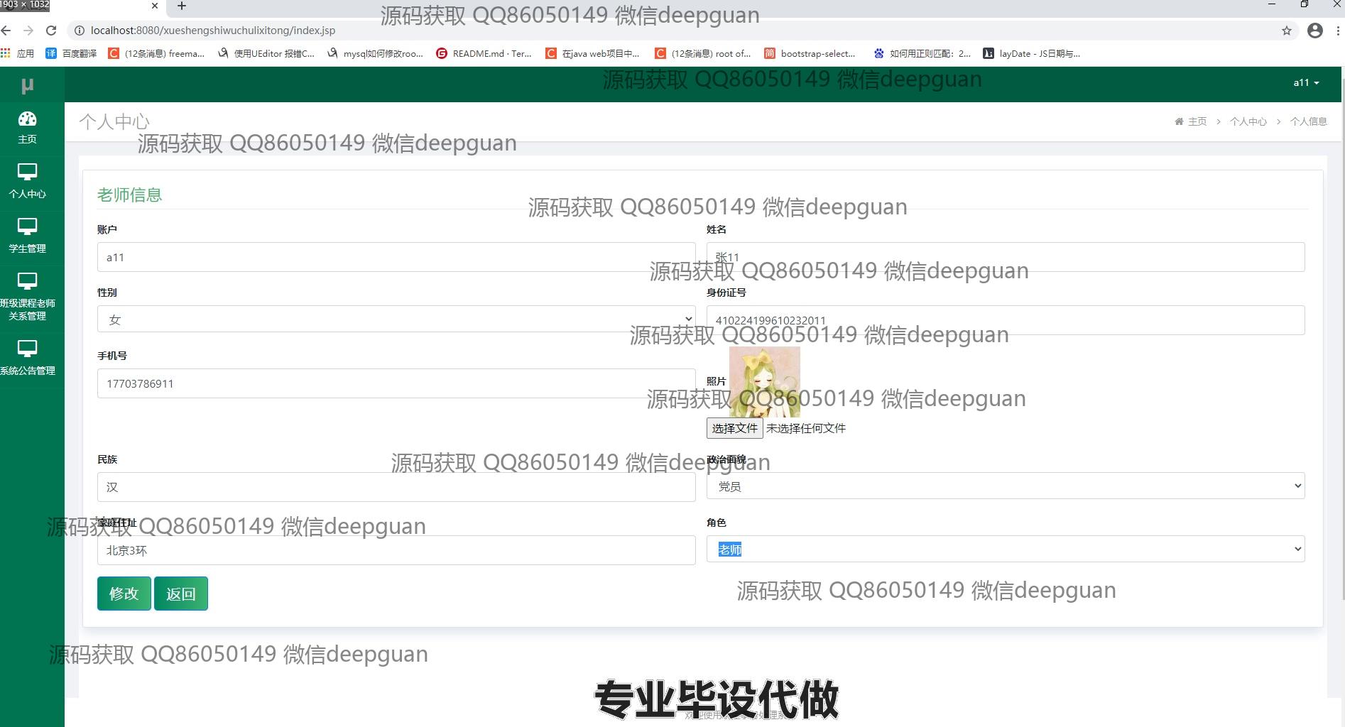This screenshot has height=727, width=1345.
Task: Click the 主页 dashboard icon in sidebar
Action: [27, 119]
